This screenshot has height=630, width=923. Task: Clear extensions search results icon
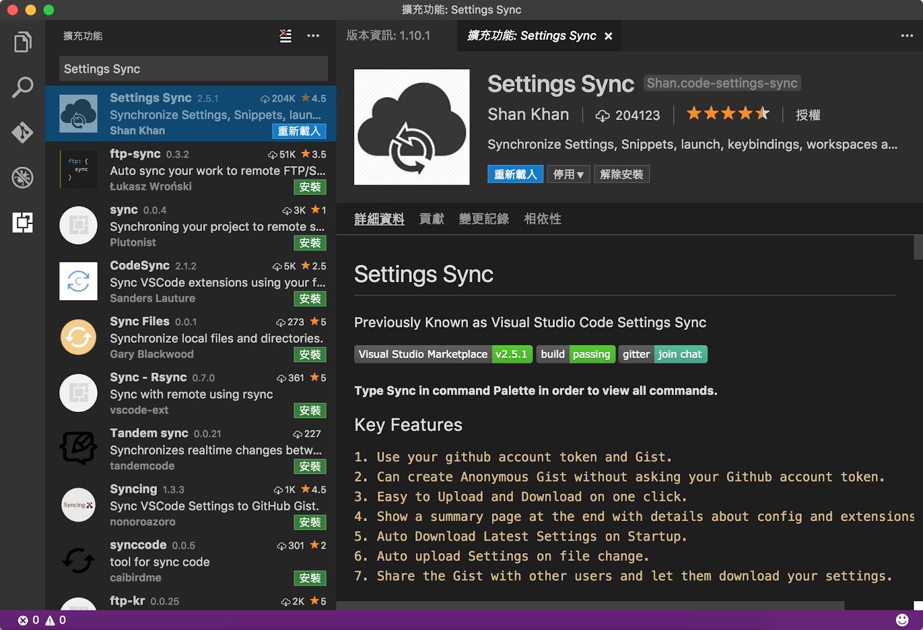click(x=286, y=36)
